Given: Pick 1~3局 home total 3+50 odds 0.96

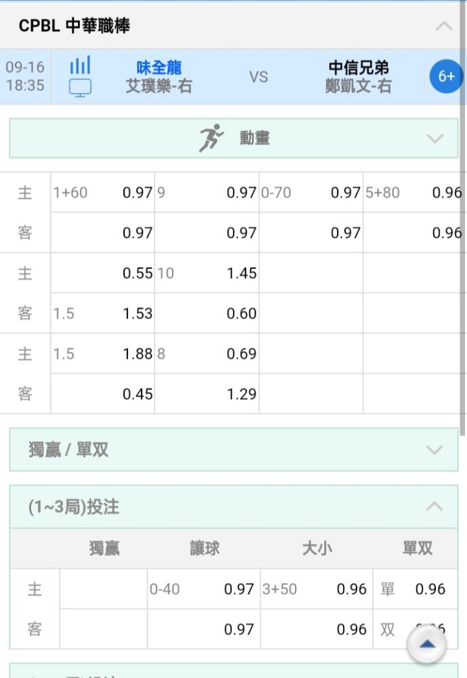Looking at the screenshot, I should pos(317,589).
